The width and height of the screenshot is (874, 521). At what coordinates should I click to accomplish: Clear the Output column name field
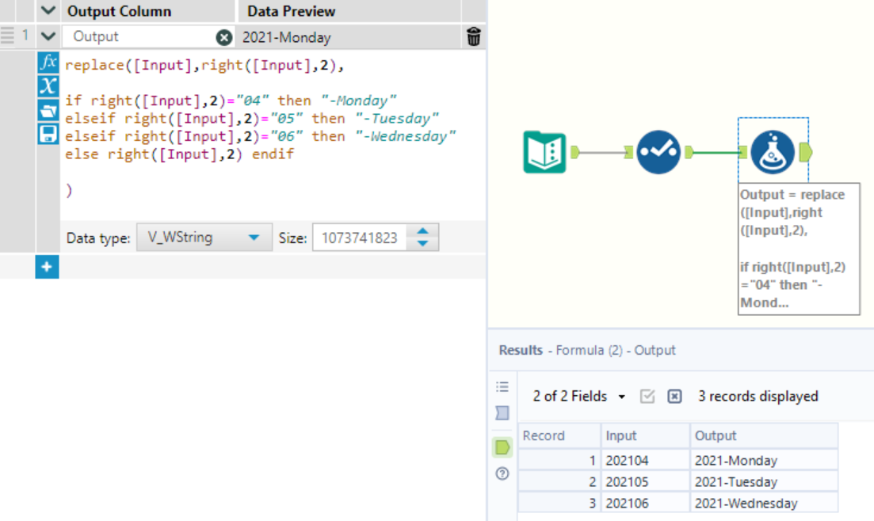tap(224, 37)
